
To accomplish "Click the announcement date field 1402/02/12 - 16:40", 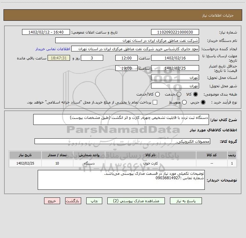I will coord(46,32).
